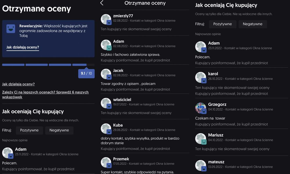Image resolution: width=290 pixels, height=174 pixels.
Task: Click avatar of właściciel
Action: coord(106,103)
